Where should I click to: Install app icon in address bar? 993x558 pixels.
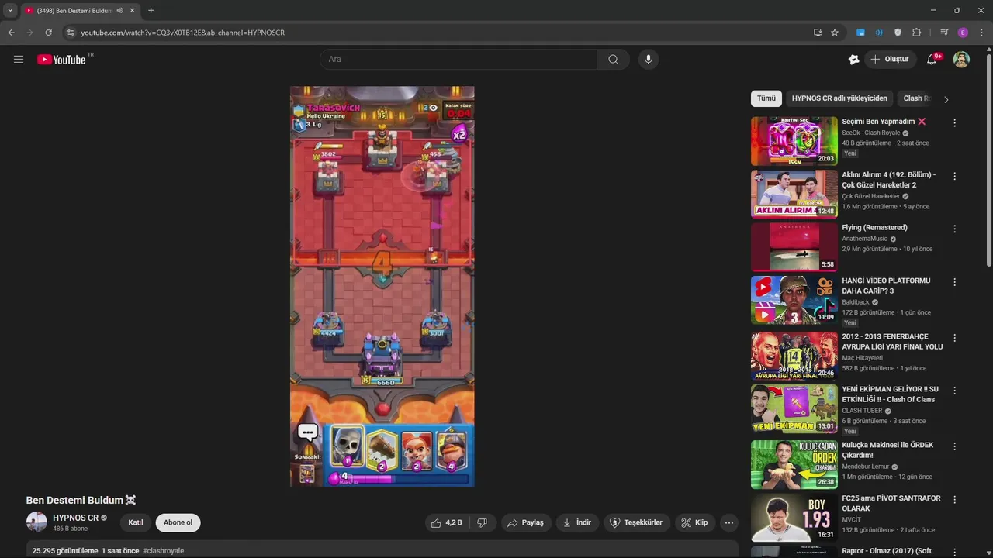click(818, 33)
